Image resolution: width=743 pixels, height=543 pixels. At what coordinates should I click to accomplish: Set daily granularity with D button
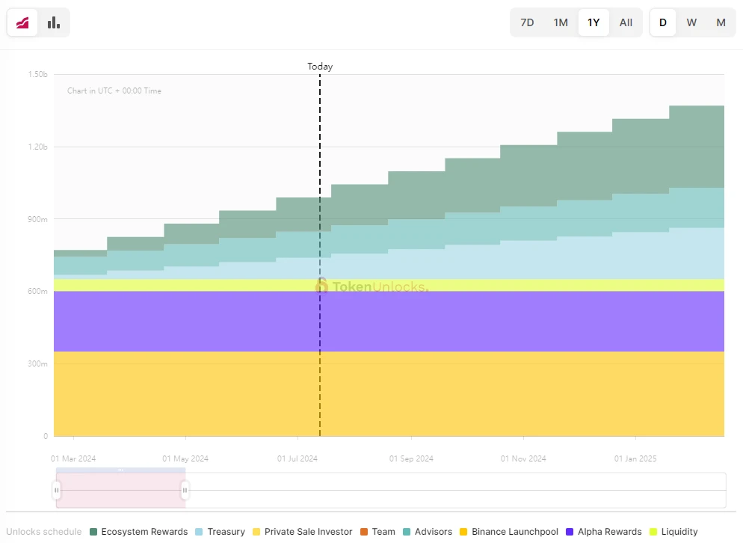(662, 22)
